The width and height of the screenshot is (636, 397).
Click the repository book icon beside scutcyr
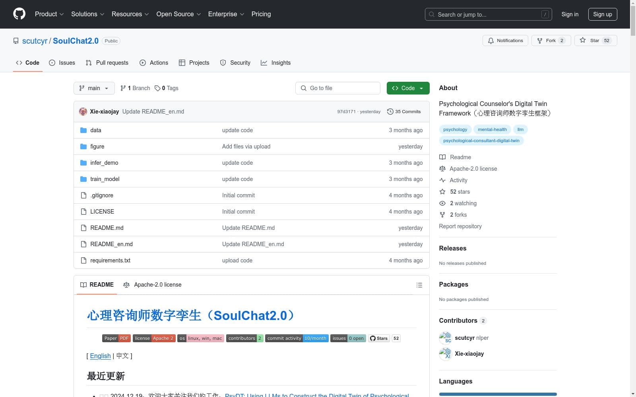point(16,41)
